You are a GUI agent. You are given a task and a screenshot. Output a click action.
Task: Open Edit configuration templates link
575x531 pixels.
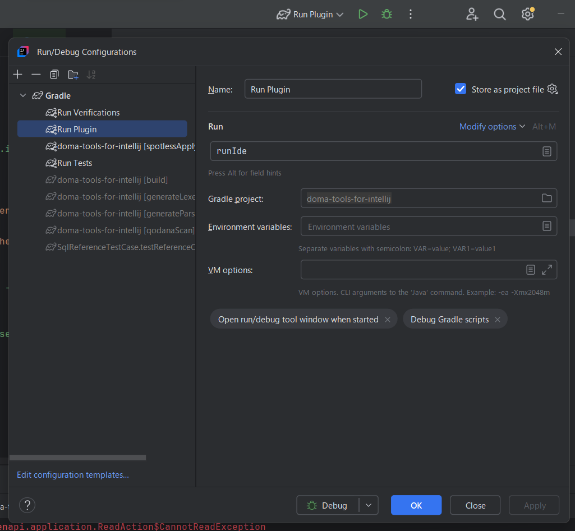pos(73,475)
